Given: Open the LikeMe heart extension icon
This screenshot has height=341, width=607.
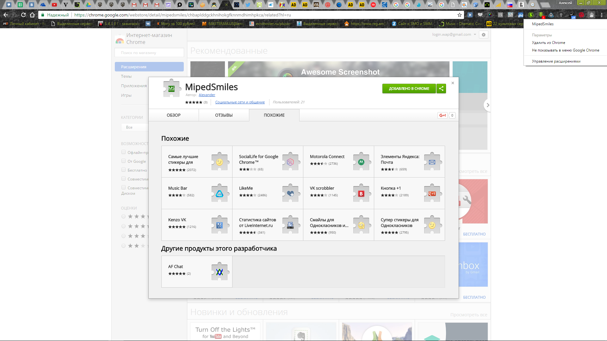Looking at the screenshot, I should [290, 193].
